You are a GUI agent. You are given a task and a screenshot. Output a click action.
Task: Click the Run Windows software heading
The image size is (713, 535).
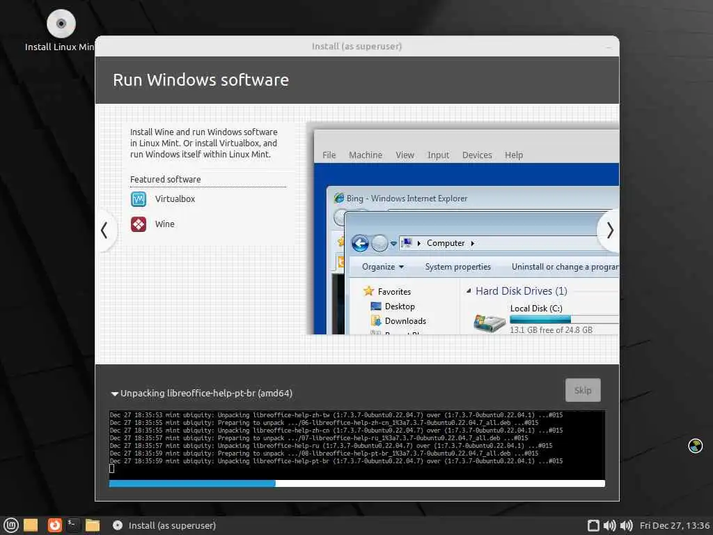pyautogui.click(x=201, y=80)
